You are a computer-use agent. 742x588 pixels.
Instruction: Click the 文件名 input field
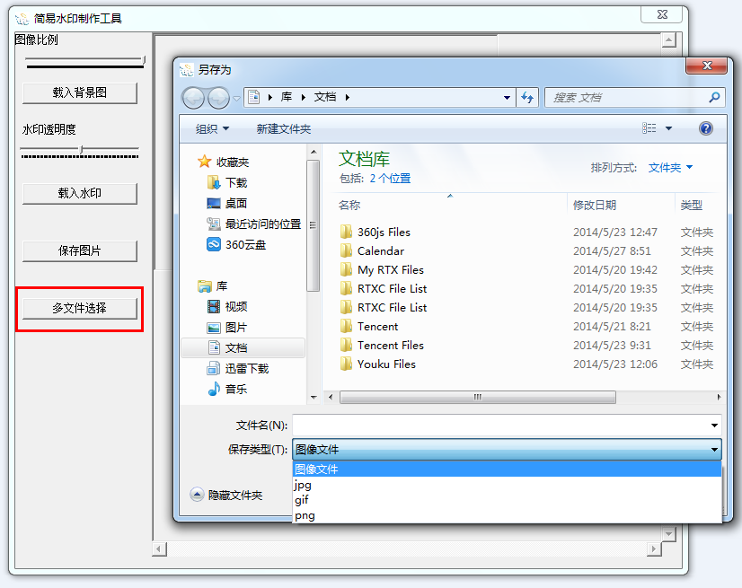tap(500, 426)
